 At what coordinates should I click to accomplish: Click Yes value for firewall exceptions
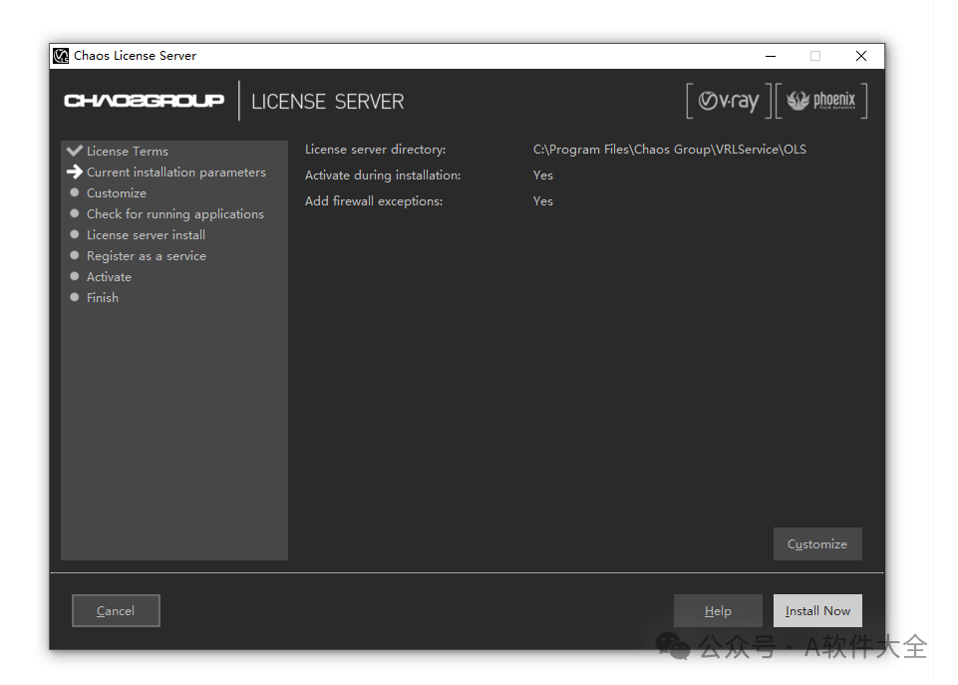coord(543,201)
